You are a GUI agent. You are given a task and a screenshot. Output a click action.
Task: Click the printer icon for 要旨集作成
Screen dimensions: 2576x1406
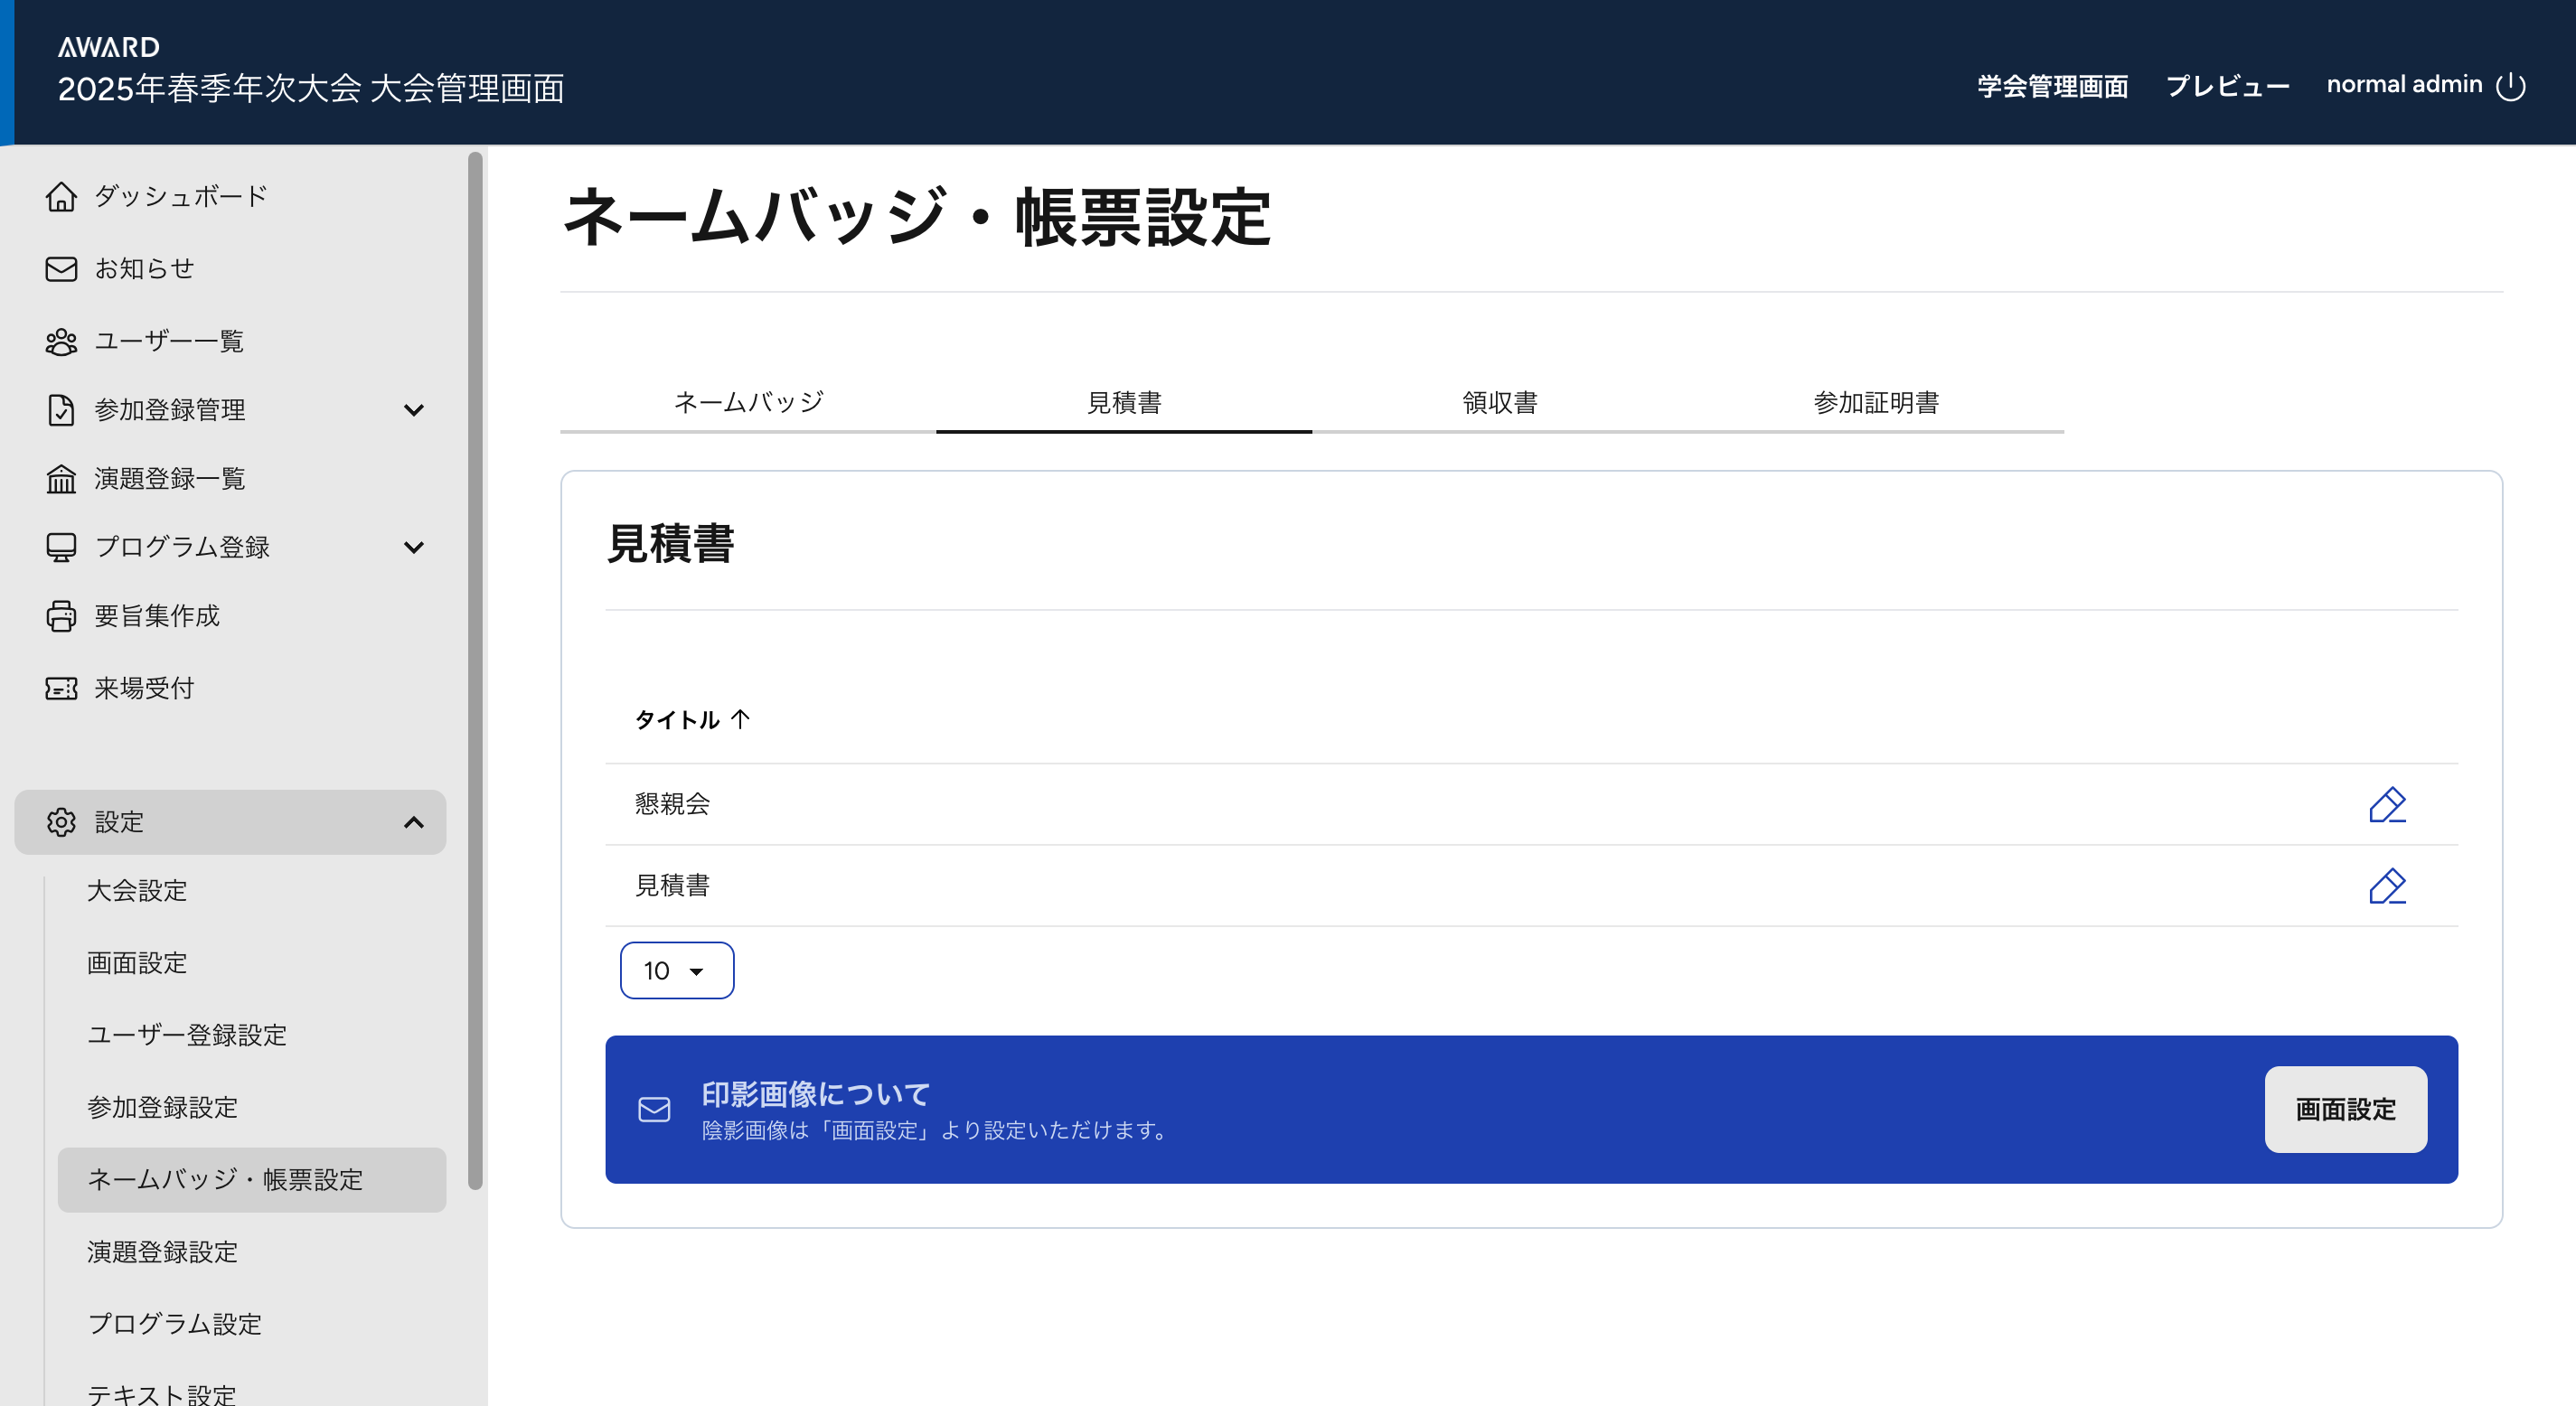pyautogui.click(x=61, y=616)
